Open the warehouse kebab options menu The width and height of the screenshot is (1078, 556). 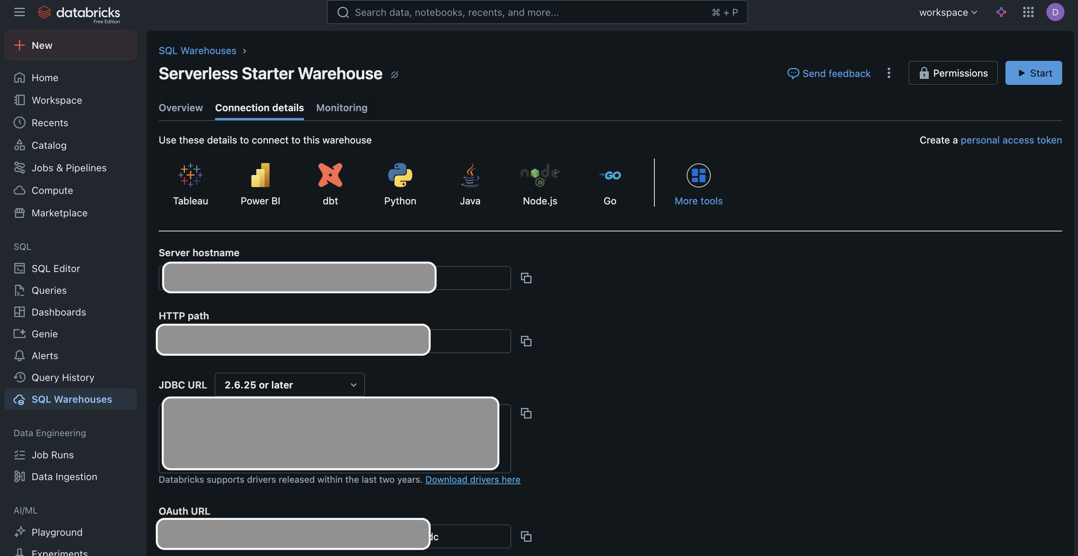point(889,73)
